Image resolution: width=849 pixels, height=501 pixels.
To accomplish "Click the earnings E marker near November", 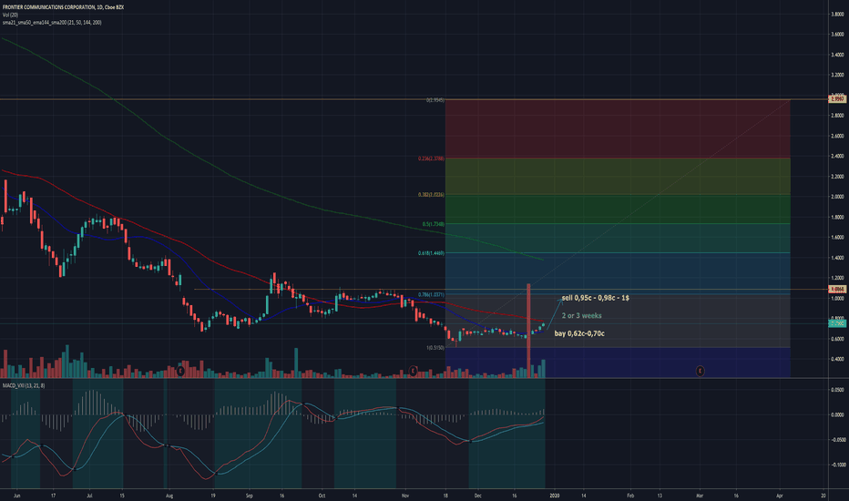I will pyautogui.click(x=414, y=371).
